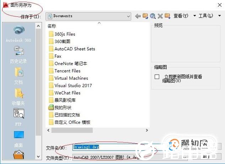This screenshot has height=164, width=225.
Task: Open the 查看(V) menu
Action: pyautogui.click(x=184, y=16)
